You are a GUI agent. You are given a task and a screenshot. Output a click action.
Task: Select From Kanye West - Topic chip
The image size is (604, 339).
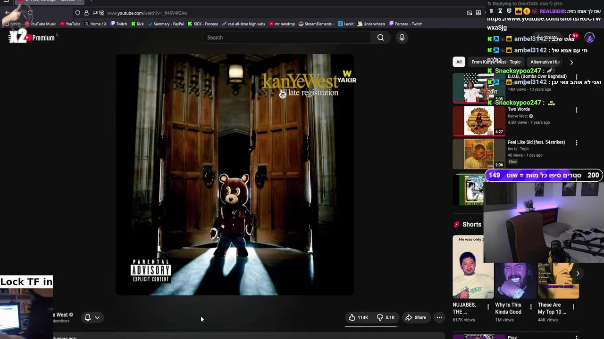pos(496,62)
